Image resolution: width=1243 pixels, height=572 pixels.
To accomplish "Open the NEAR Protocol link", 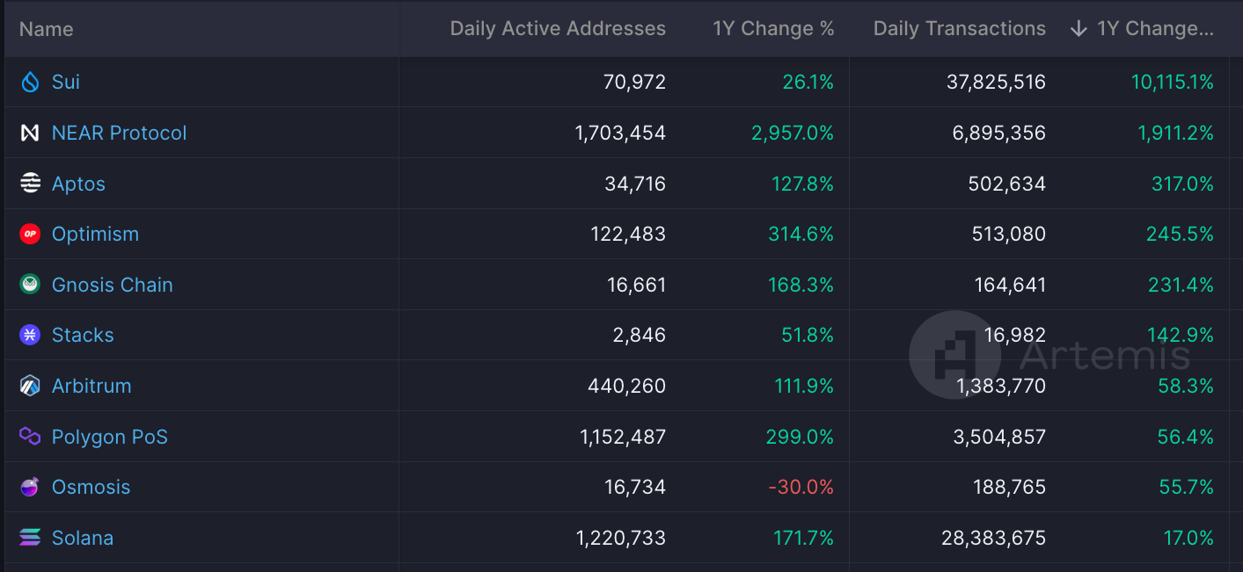I will 120,133.
